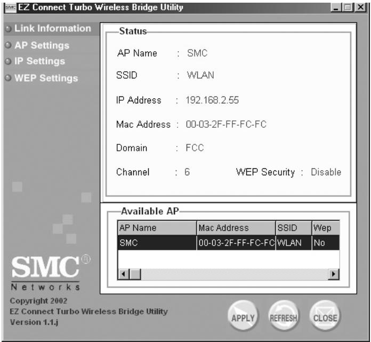The height and width of the screenshot is (342, 371).
Task: Click the Mac Address value in Status
Action: (x=226, y=125)
